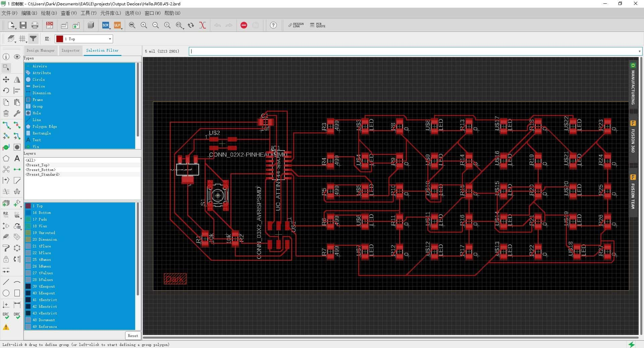
Task: Select the <Preset_Top> layer preset
Action: (x=38, y=165)
